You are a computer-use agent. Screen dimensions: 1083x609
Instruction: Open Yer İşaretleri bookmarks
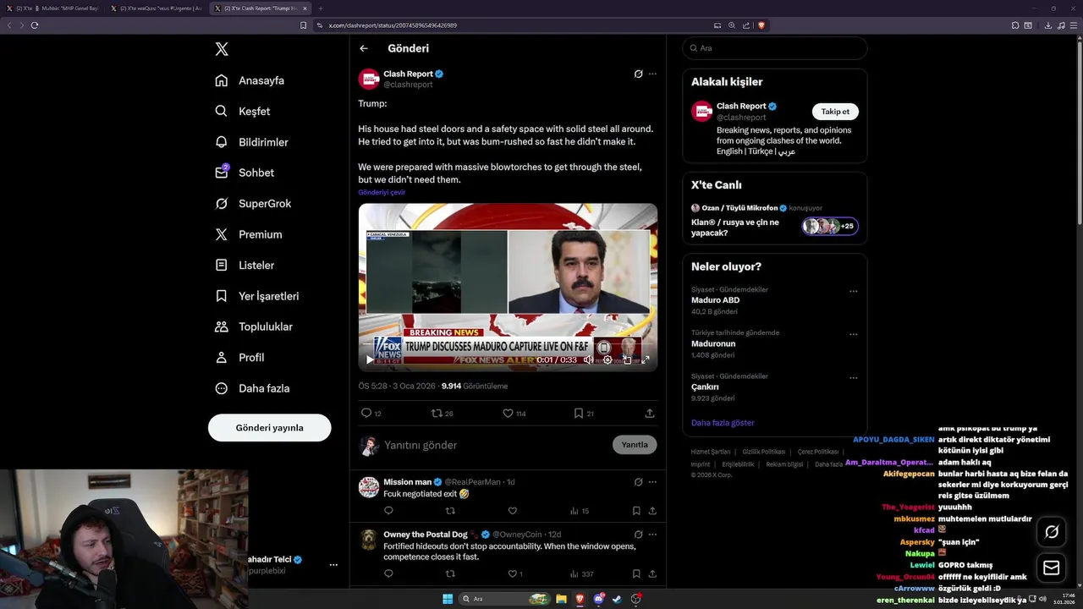tap(257, 296)
